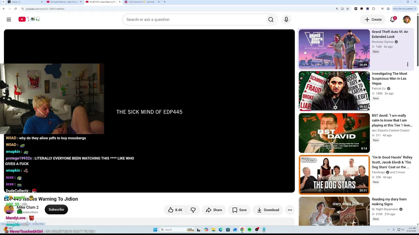Bookmark this page with the star
Screen dimensions: 419x235
pos(348,9)
